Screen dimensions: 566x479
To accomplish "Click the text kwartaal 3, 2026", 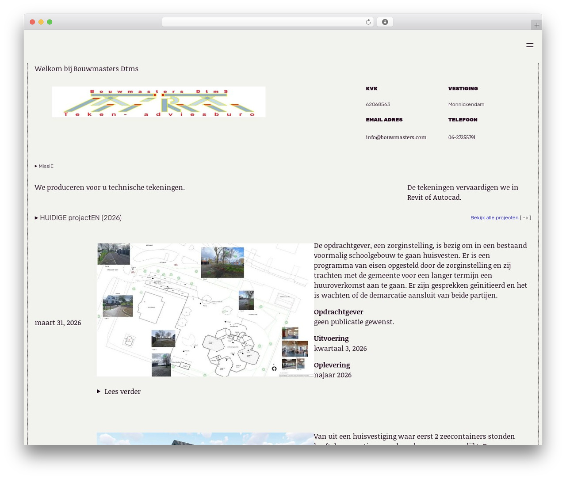I will pos(340,348).
